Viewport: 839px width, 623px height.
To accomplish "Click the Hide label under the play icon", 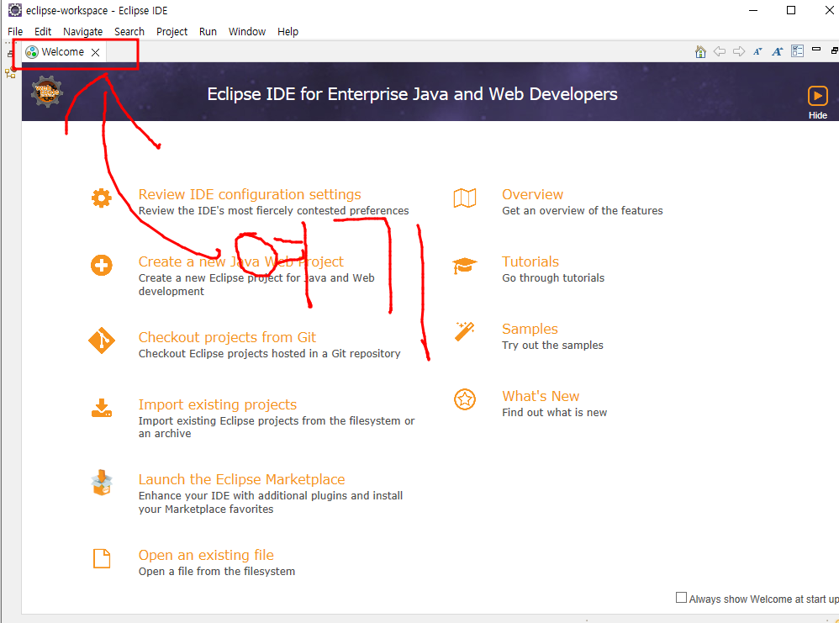I will coord(818,116).
